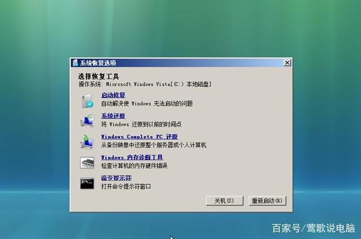Click the 系统恢复选项 title bar text

pyautogui.click(x=98, y=63)
